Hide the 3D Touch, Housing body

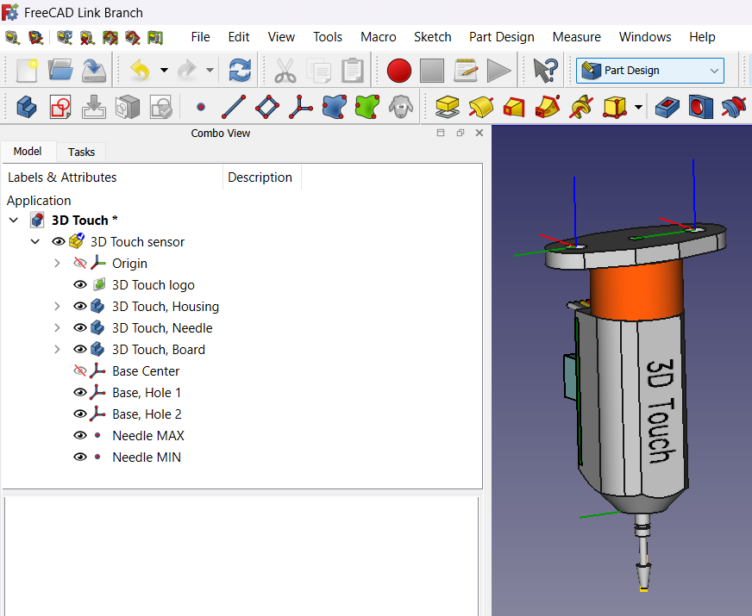pyautogui.click(x=80, y=306)
